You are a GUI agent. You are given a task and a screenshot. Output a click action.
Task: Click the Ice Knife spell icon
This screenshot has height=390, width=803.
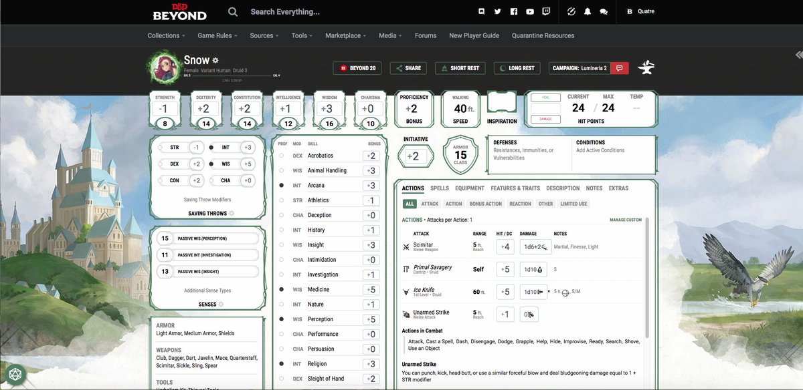(x=406, y=292)
